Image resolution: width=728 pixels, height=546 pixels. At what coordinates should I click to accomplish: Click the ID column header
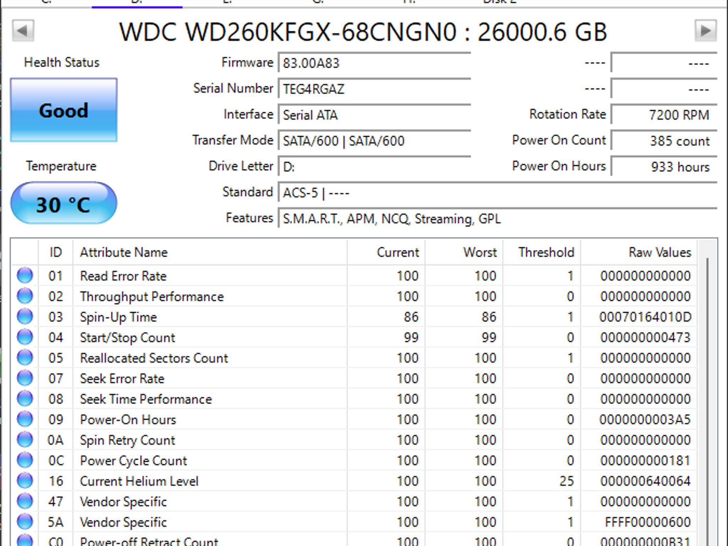(x=56, y=252)
